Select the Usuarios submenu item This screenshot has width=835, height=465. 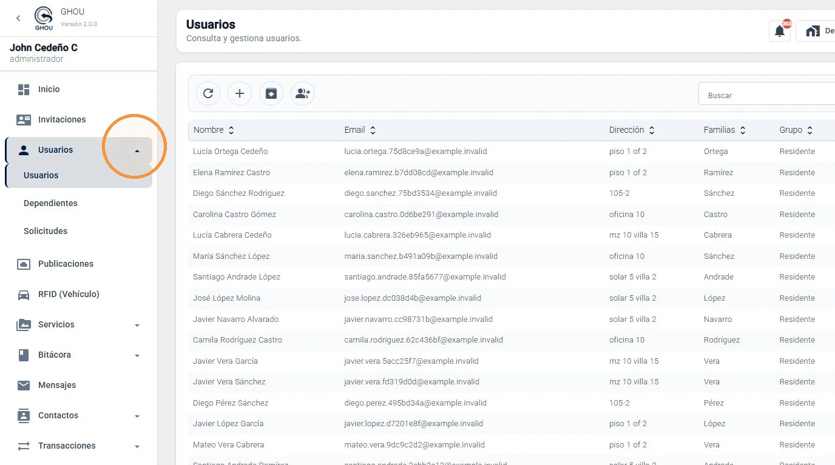tap(78, 175)
